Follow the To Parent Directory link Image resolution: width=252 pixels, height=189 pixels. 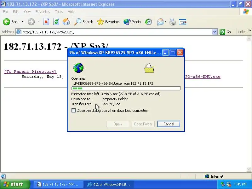click(30, 72)
